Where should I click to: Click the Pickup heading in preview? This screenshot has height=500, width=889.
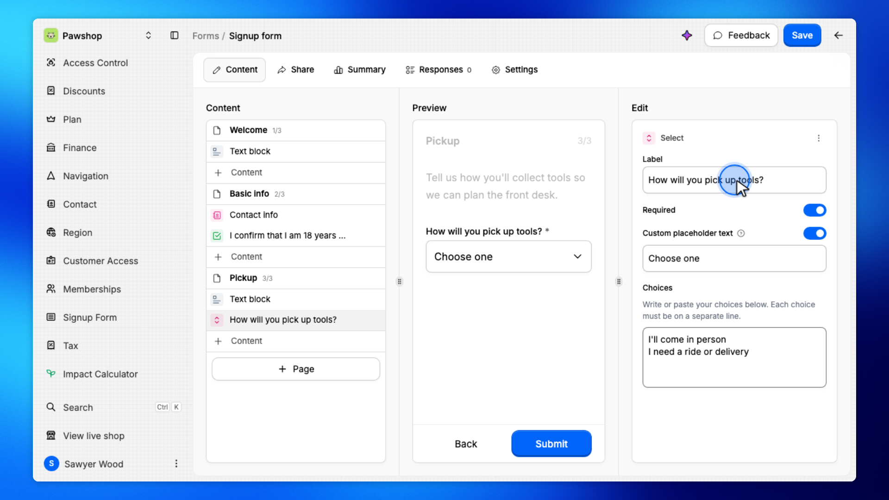[x=442, y=141]
